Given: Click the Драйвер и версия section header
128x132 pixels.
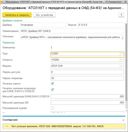Looking at the screenshot, I should (12, 20).
